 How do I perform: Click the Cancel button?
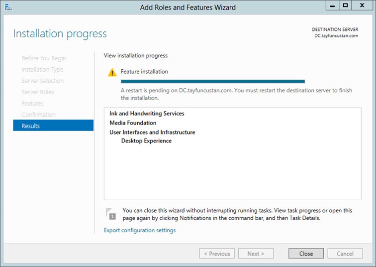[x=345, y=254]
